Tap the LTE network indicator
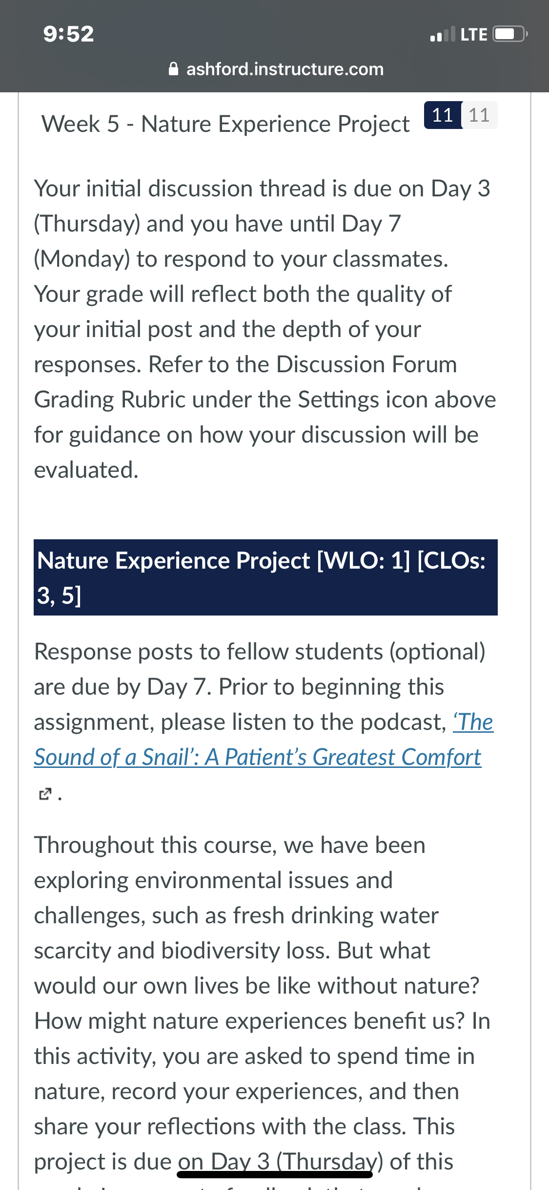Screen dimensions: 549x1190 [473, 34]
